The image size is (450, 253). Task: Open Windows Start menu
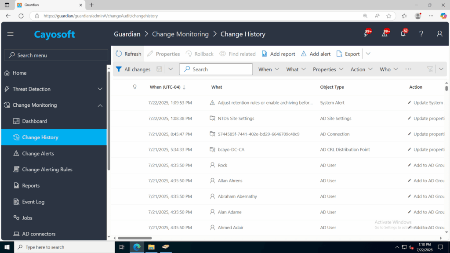click(7, 247)
